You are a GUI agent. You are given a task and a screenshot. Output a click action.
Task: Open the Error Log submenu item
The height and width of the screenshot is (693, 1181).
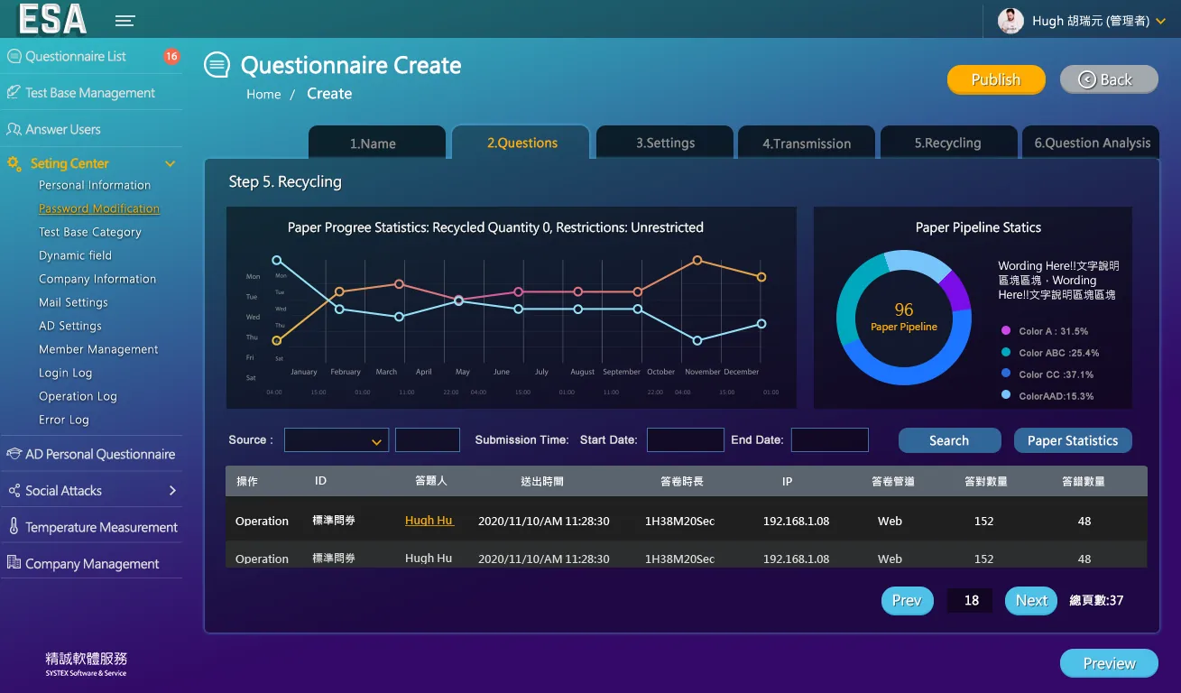pyautogui.click(x=64, y=420)
